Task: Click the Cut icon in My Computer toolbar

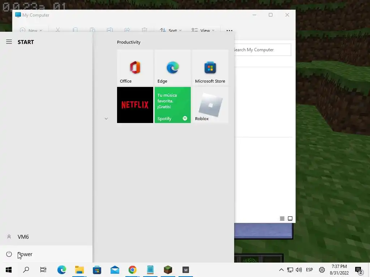Action: coord(57,30)
